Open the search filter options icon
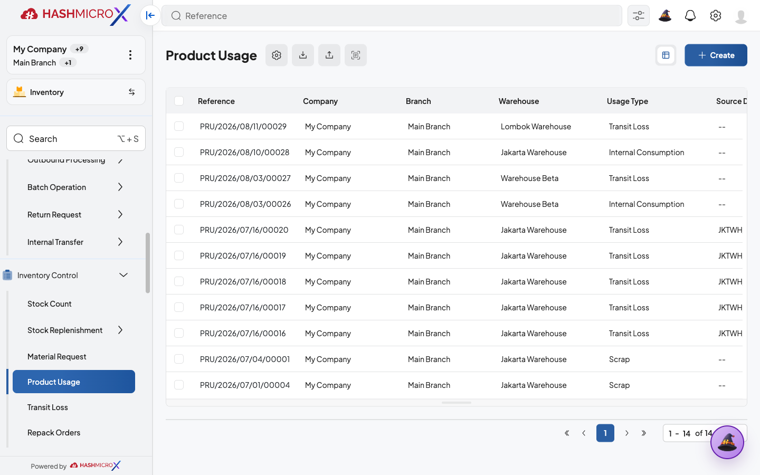 [639, 16]
